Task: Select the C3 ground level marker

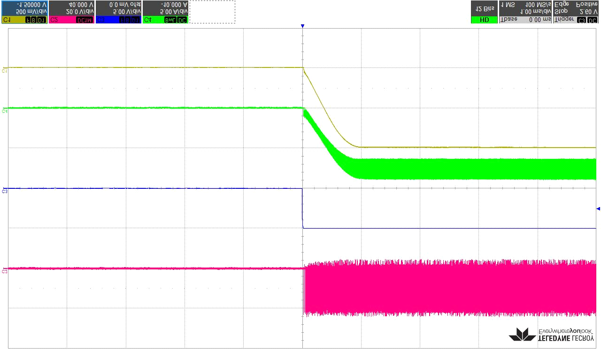Action: (5, 191)
